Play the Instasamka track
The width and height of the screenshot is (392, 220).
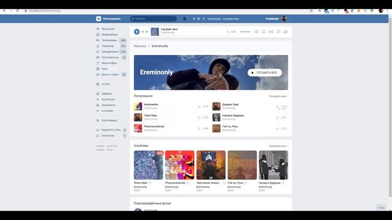point(138,106)
